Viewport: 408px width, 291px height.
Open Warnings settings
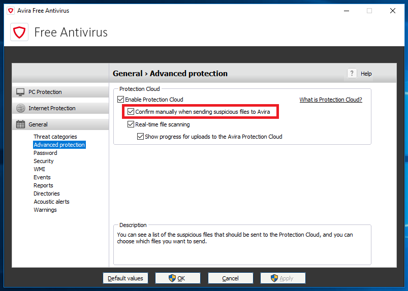tap(45, 210)
